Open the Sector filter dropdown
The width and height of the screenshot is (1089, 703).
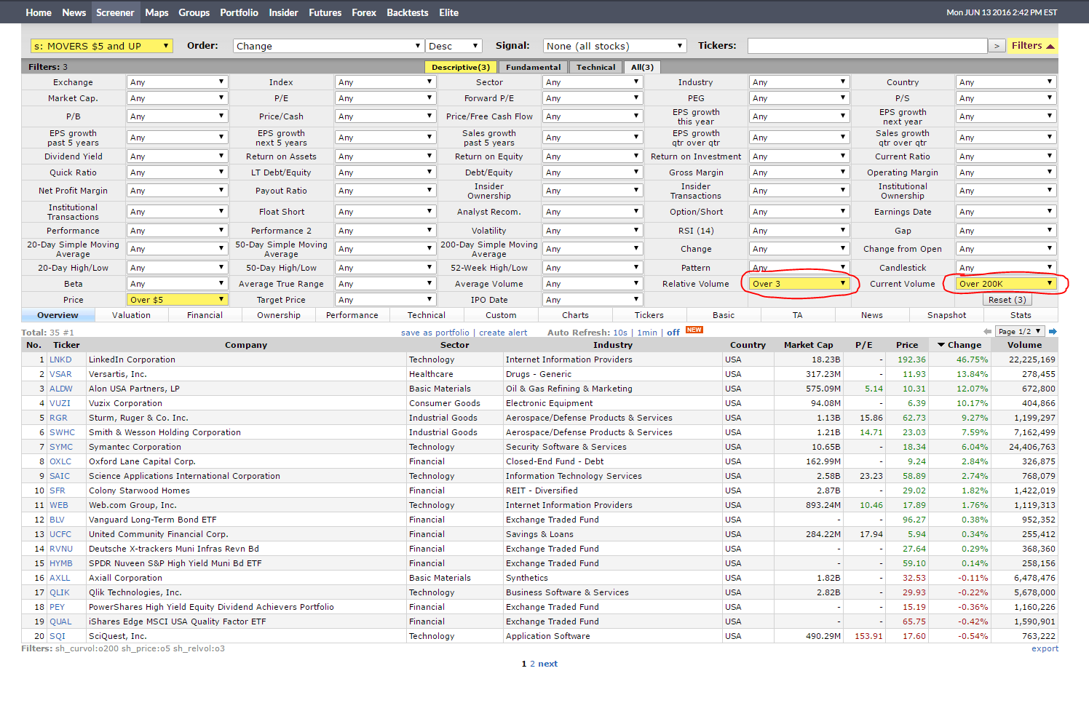[593, 82]
